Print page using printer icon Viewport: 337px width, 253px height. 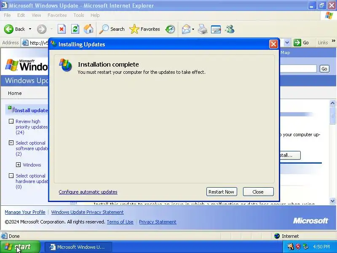click(203, 29)
